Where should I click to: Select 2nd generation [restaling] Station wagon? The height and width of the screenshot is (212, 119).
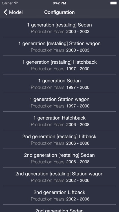60,177
